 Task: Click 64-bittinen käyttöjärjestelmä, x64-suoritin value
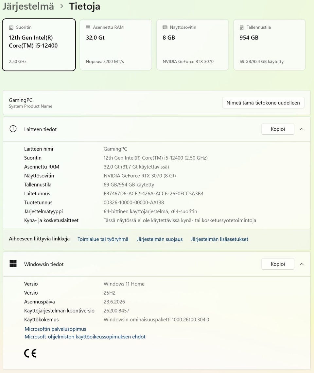(150, 211)
